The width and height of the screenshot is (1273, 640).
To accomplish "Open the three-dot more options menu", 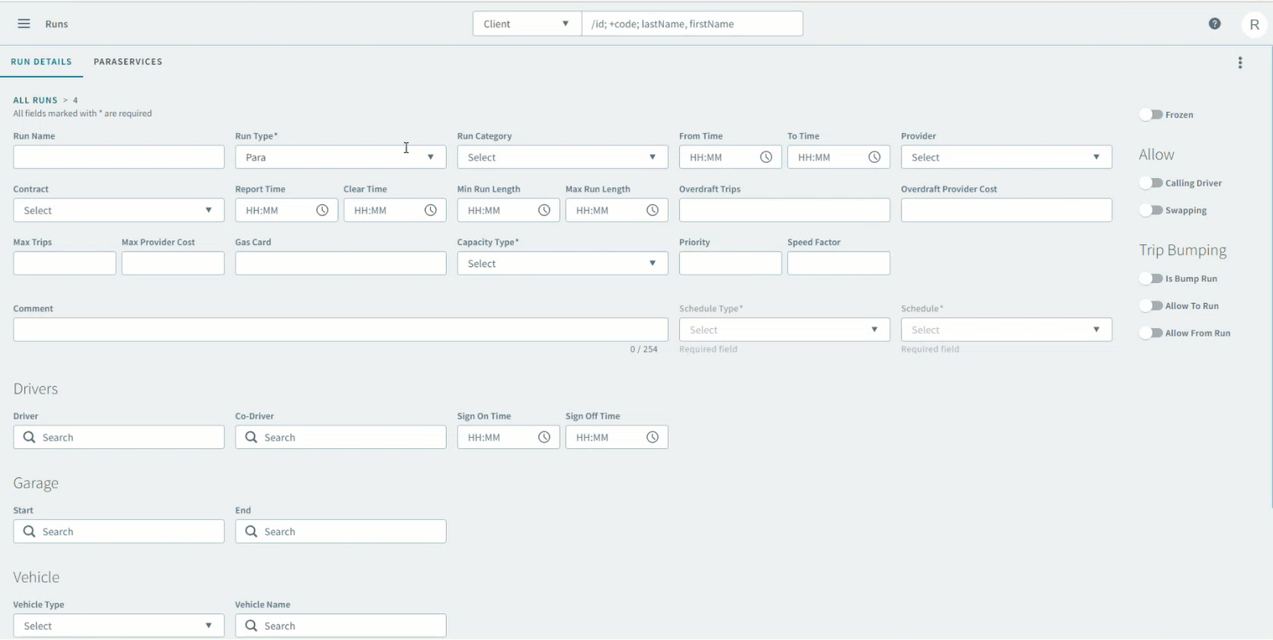I will point(1240,63).
